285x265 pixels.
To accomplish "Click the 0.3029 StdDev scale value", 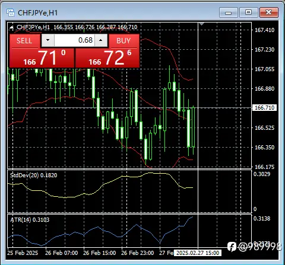I will 262,174.
